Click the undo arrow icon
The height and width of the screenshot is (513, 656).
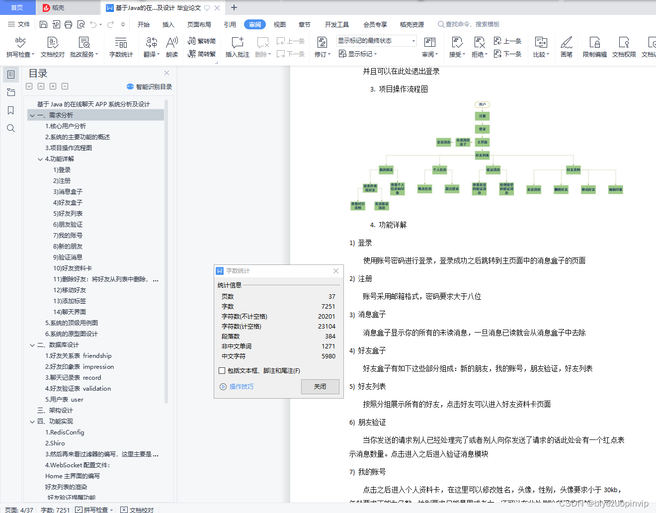[x=93, y=24]
